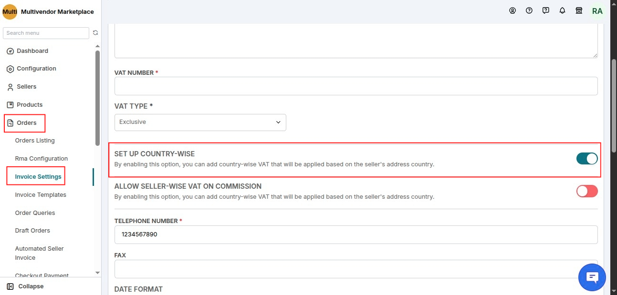617x295 pixels.
Task: Disable the Set Up Country-Wise toggle
Action: point(587,159)
